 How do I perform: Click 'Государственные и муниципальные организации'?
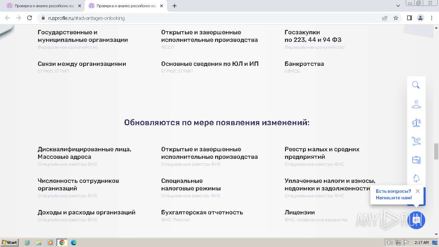coord(83,36)
